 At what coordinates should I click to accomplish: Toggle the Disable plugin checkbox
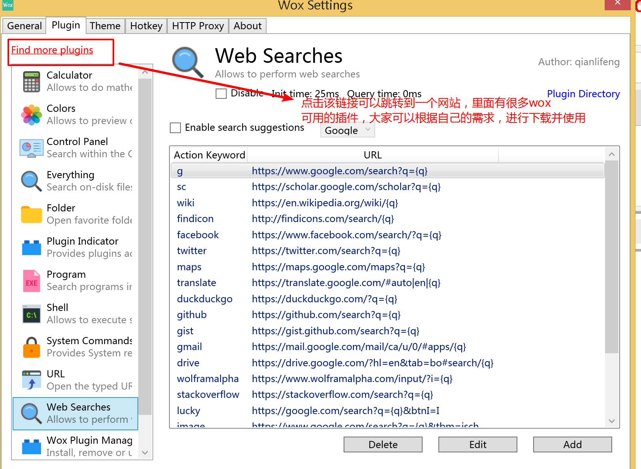(221, 94)
